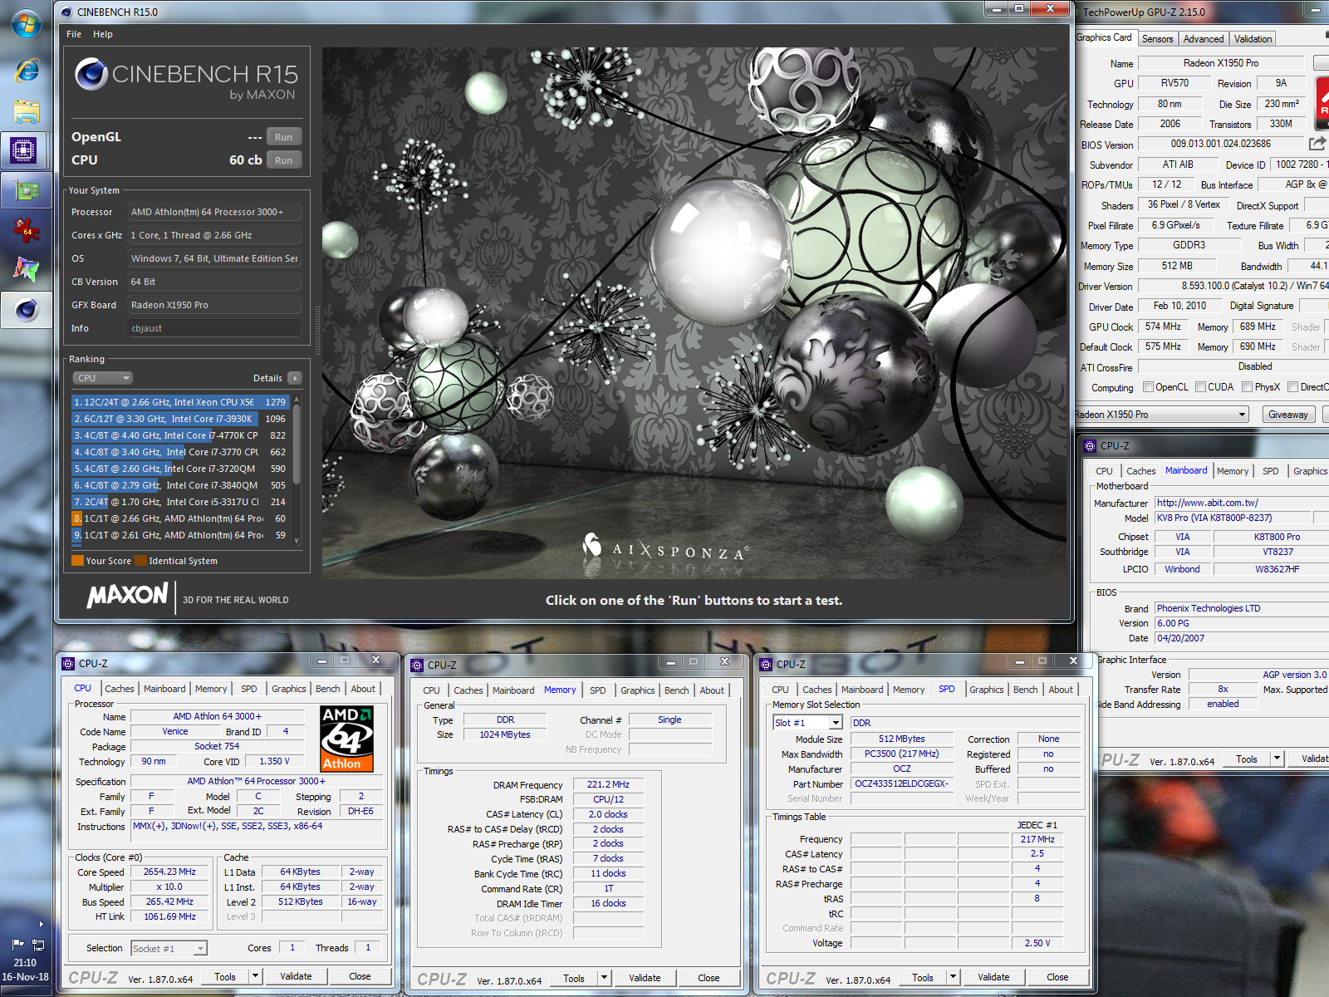Open the File menu in Cinebench
This screenshot has width=1329, height=997.
74,34
